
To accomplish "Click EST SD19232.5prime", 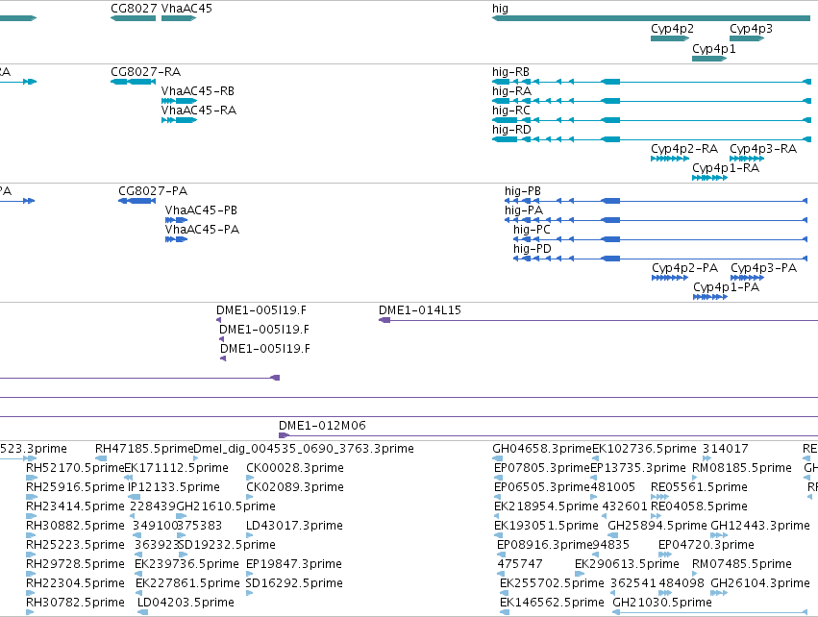I will tap(182, 555).
